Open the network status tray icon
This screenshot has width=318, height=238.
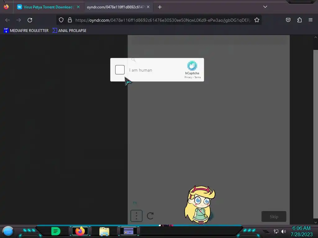point(276,231)
